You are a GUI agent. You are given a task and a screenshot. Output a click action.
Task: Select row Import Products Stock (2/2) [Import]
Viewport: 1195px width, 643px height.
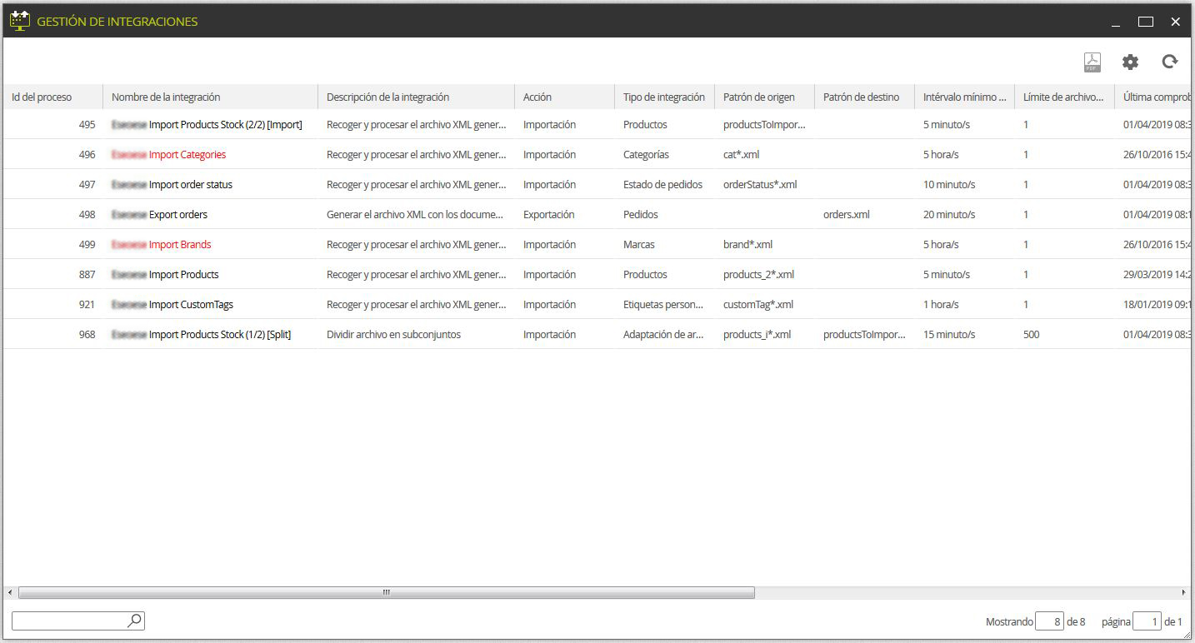597,124
